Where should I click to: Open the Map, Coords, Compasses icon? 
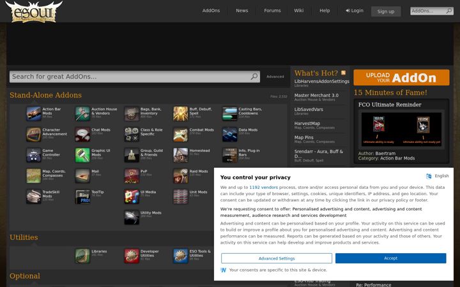click(33, 176)
